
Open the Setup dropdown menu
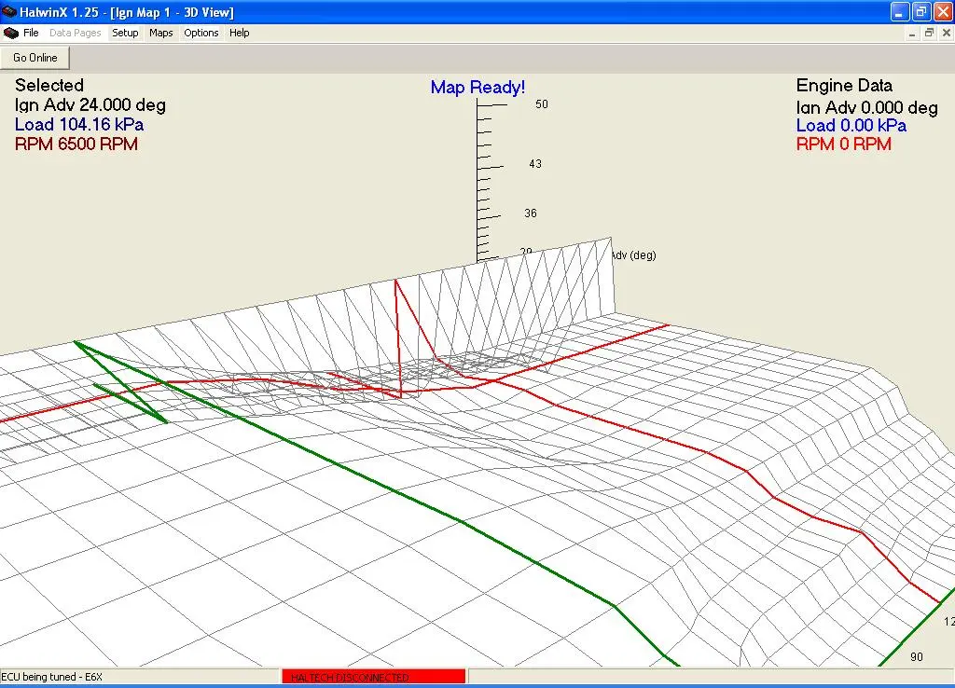pos(125,33)
